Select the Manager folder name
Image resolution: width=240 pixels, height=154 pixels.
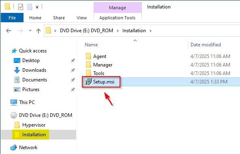pyautogui.click(x=103, y=65)
